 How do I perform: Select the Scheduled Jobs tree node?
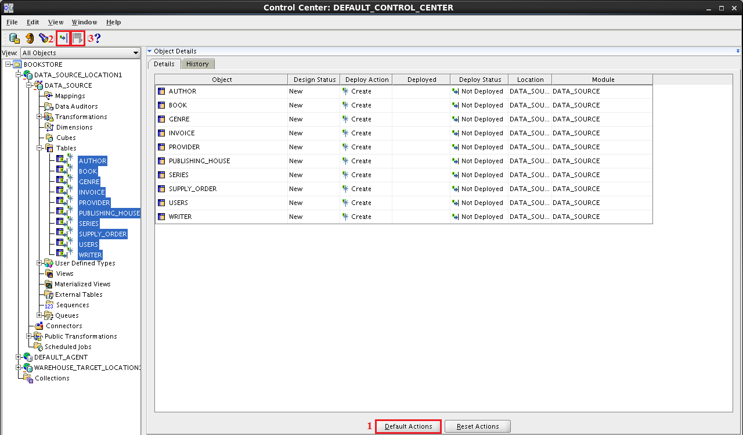point(68,347)
